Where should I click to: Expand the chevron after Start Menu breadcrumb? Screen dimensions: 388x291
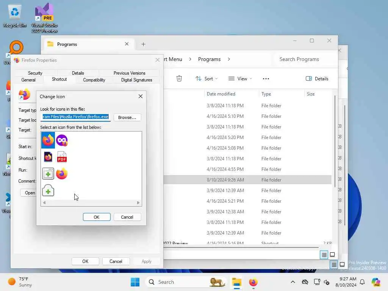(x=190, y=59)
